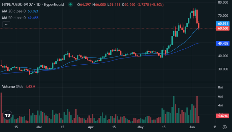Click the -3.7370 (-5.80%) change value
Image resolution: width=232 pixels, height=132 pixels.
pos(150,4)
